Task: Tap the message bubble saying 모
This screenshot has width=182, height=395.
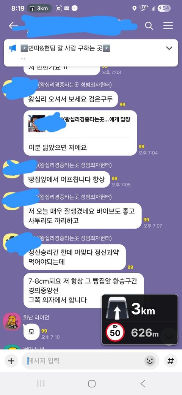Action: (x=31, y=331)
